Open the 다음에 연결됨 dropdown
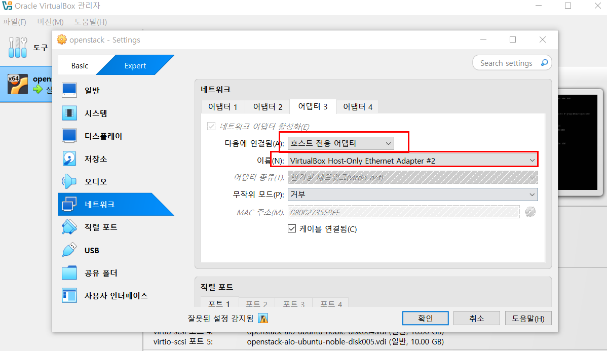This screenshot has width=607, height=351. (x=340, y=143)
